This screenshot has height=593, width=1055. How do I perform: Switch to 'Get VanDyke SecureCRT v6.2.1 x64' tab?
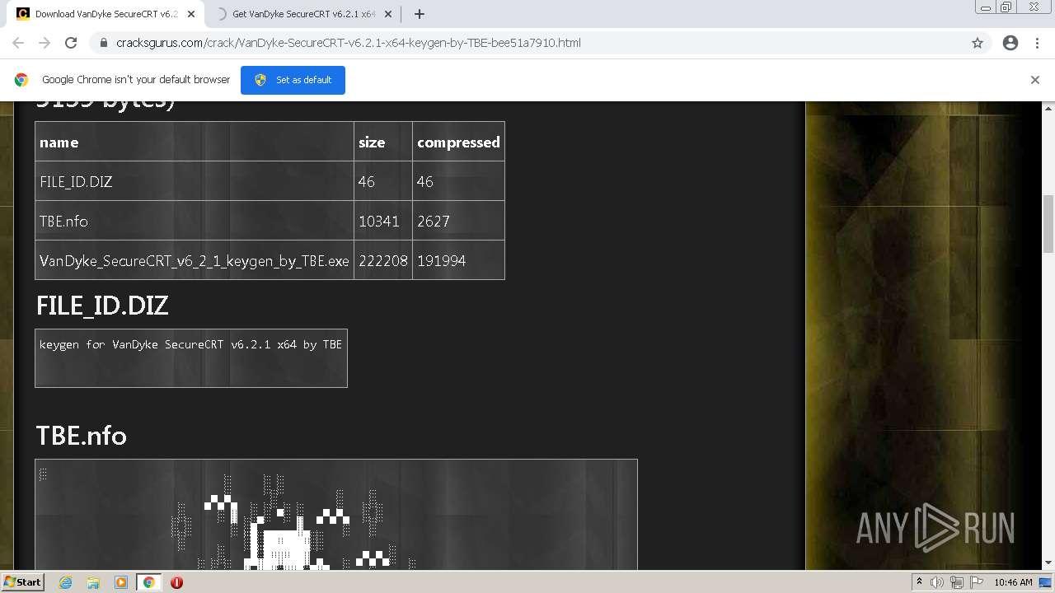[x=302, y=14]
